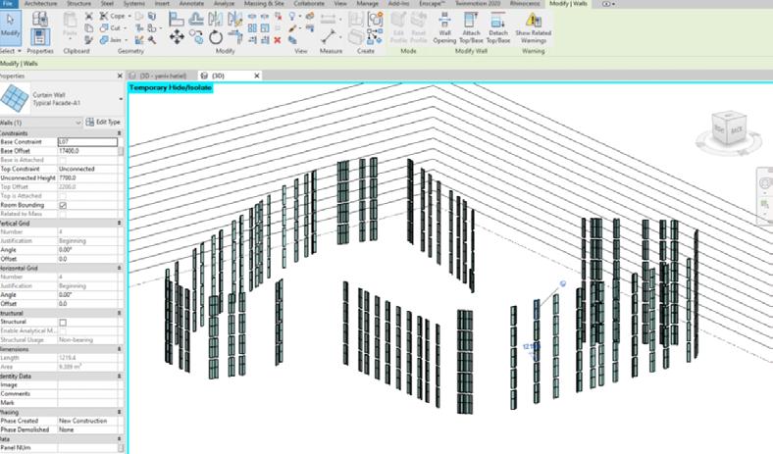This screenshot has width=773, height=454.
Task: Collapse the Dimensions section
Action: pos(120,349)
